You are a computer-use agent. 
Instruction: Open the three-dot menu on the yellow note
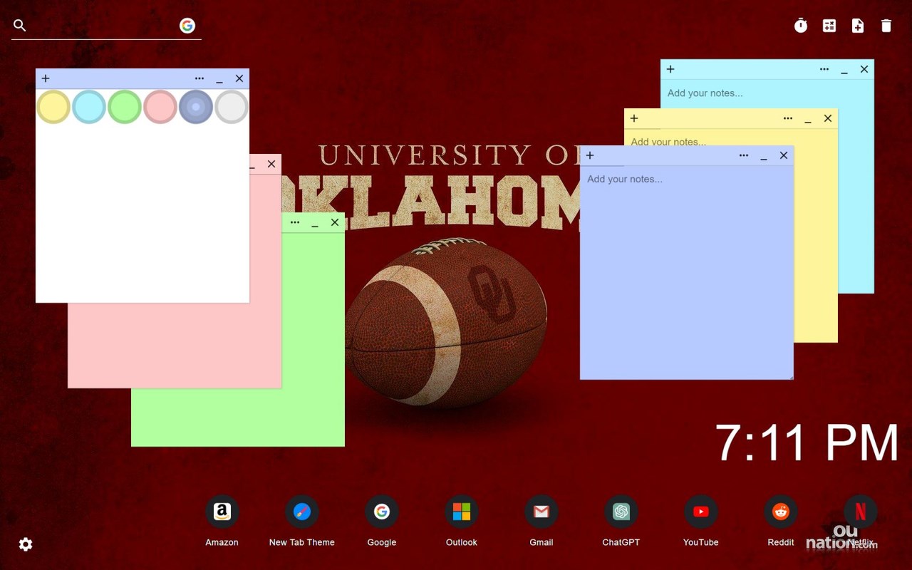(x=788, y=118)
